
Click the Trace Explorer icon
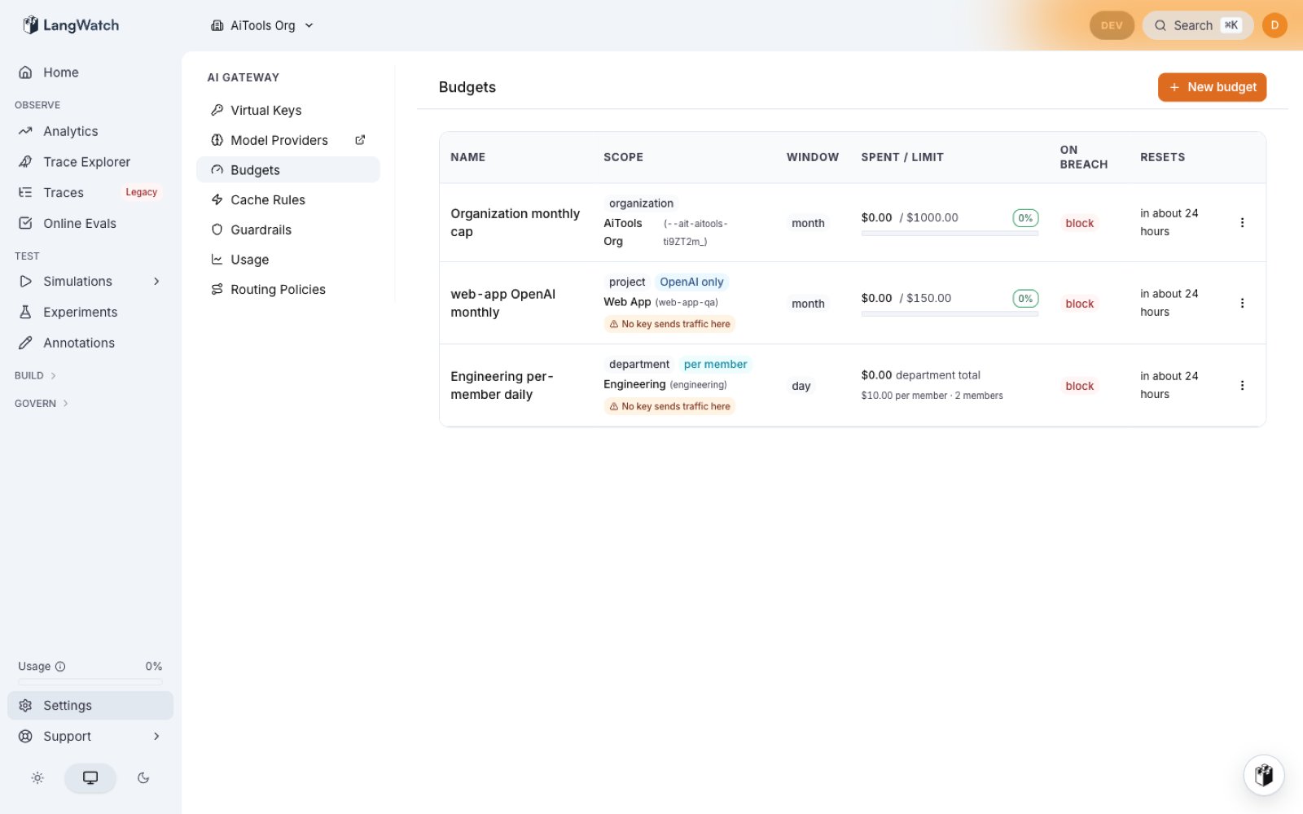coord(25,162)
